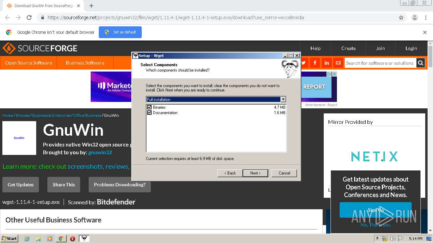This screenshot has width=433, height=243.
Task: Click the taskbar clock
Action: [x=415, y=239]
